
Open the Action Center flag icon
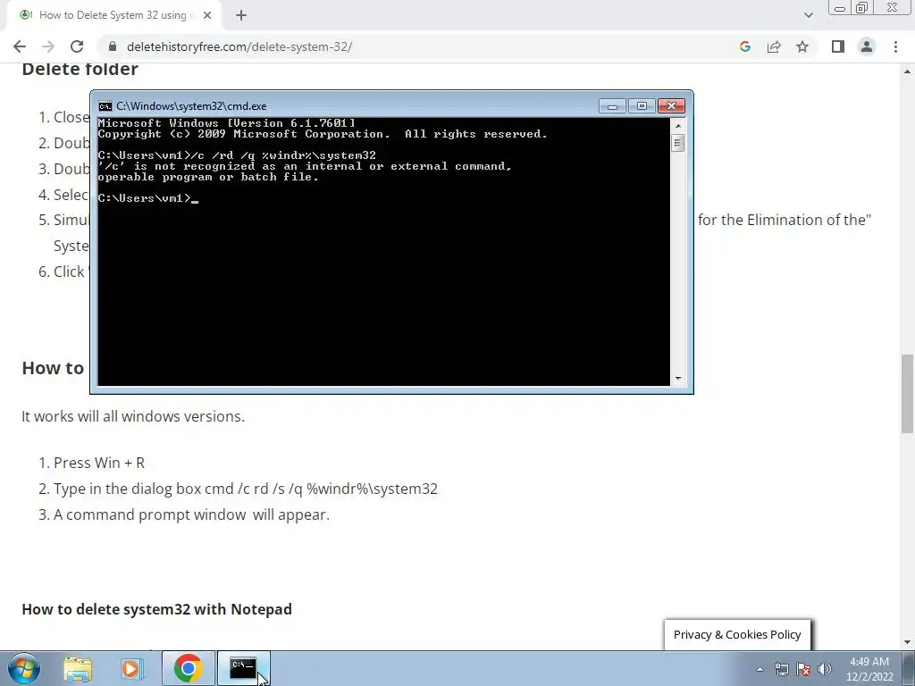tap(803, 669)
